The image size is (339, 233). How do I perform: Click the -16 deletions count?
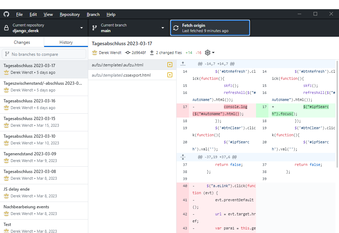pyautogui.click(x=198, y=53)
